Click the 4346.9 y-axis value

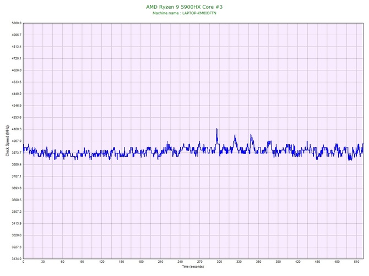tap(17, 106)
